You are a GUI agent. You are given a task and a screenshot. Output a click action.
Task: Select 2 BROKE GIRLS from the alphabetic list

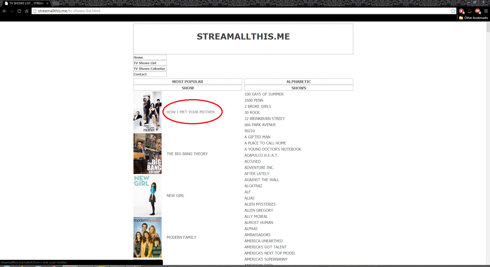258,106
